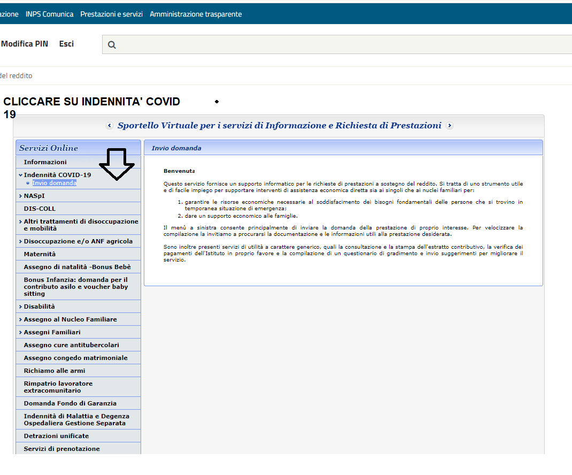
Task: Open the Maternità menu entry
Action: (40, 254)
